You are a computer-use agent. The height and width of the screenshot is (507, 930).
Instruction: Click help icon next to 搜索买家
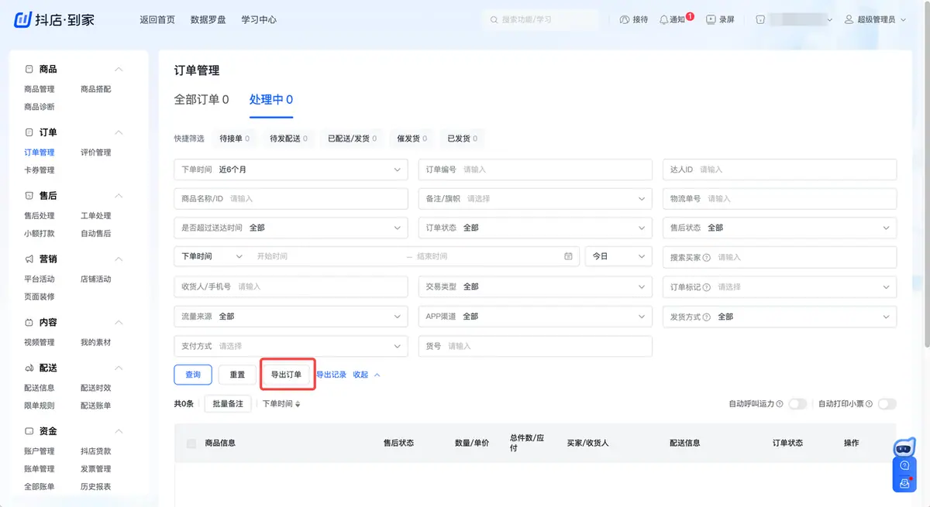click(x=707, y=257)
